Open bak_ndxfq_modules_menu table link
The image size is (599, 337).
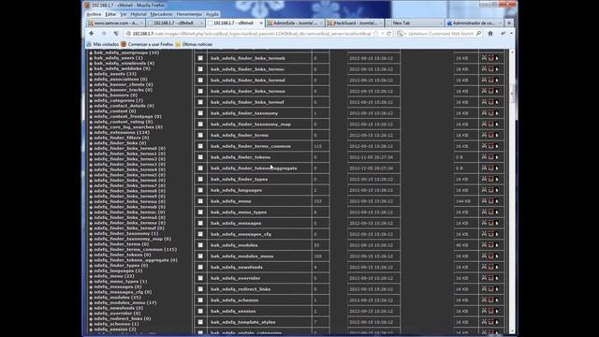241,256
